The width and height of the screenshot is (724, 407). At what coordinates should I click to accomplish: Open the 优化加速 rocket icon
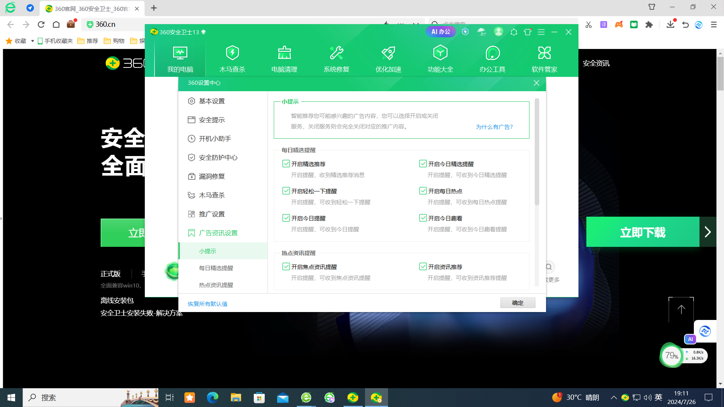click(388, 53)
